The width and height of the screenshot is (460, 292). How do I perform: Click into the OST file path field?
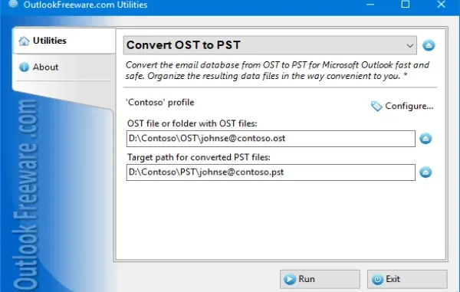point(271,139)
